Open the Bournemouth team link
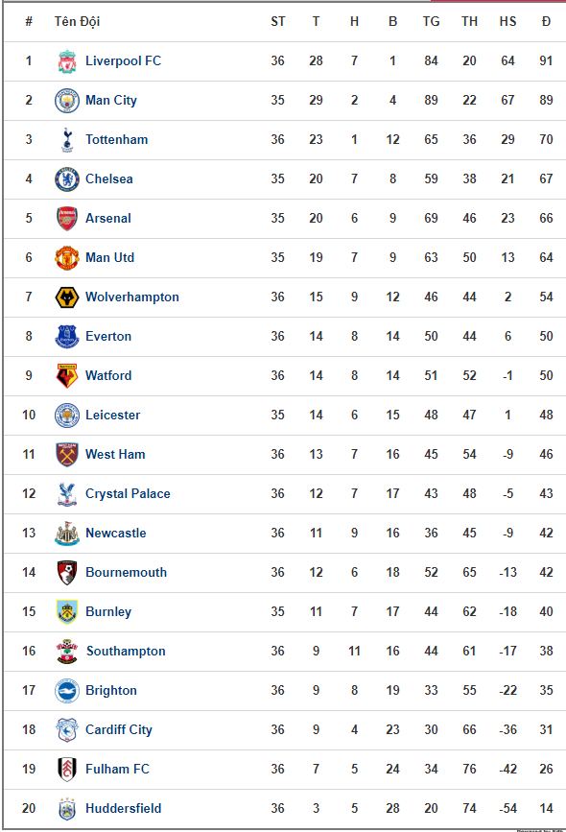This screenshot has height=832, width=566. click(127, 573)
